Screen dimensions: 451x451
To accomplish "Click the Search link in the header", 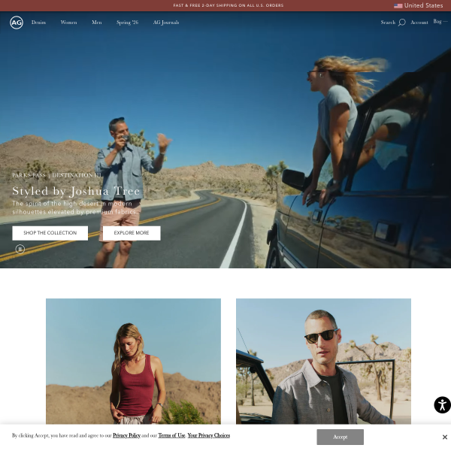I will coord(388,23).
